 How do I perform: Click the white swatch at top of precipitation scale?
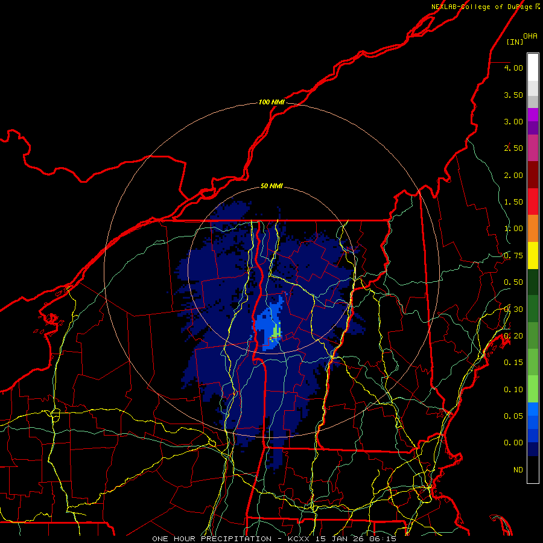coord(533,67)
